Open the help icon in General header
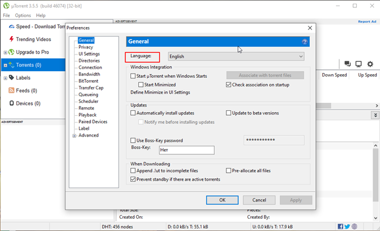This screenshot has width=380, height=231. click(x=304, y=42)
